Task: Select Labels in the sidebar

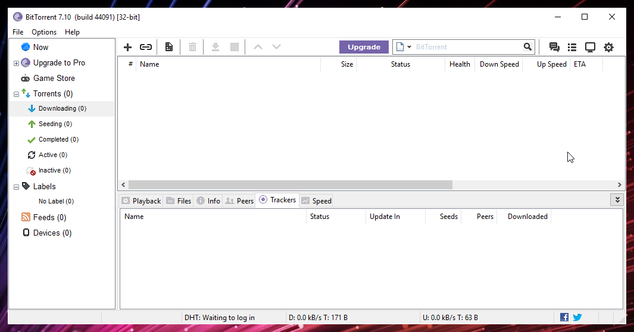Action: tap(44, 187)
